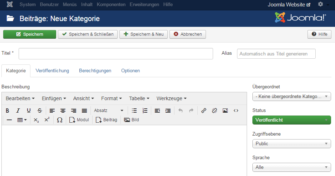Click the green Speichern button
Image resolution: width=335 pixels, height=176 pixels.
pos(30,34)
